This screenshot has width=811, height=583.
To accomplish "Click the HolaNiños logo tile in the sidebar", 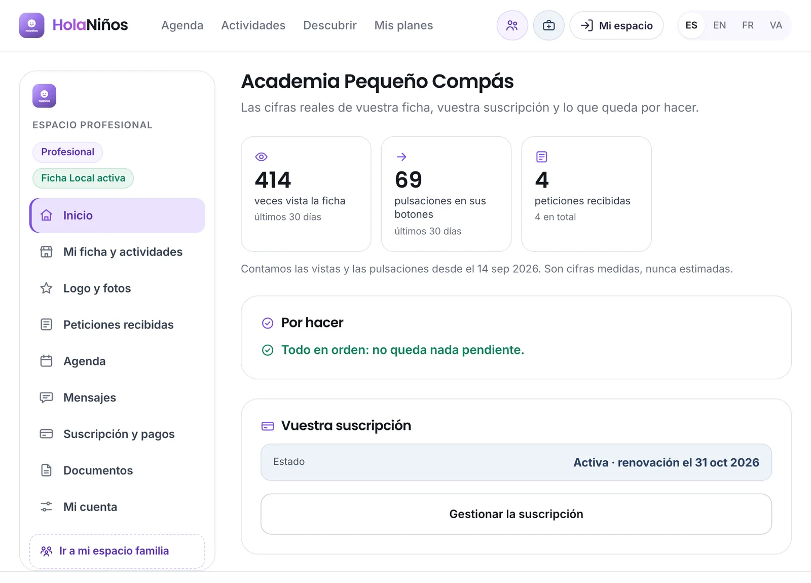I will [44, 96].
